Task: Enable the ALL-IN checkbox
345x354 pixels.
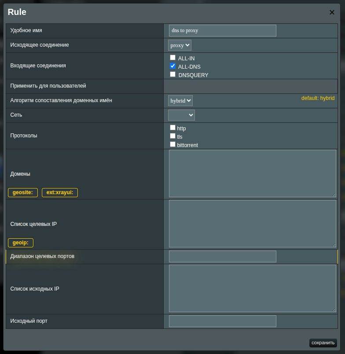Action: pos(172,58)
